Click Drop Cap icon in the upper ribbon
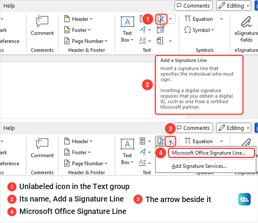The image size is (258, 223). (x=142, y=40)
